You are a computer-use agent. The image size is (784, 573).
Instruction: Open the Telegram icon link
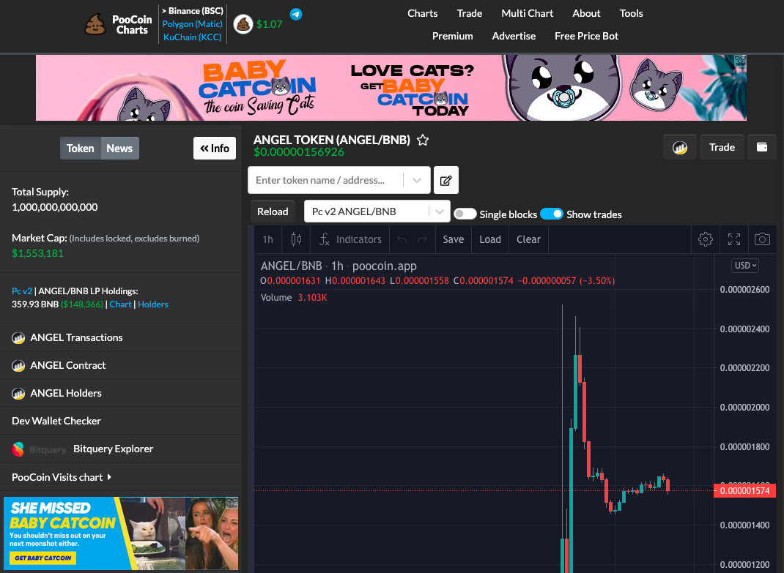coord(296,14)
